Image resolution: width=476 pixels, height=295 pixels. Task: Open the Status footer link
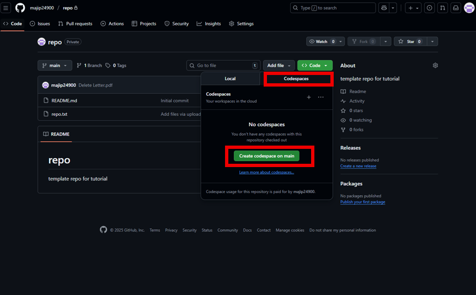(x=207, y=230)
